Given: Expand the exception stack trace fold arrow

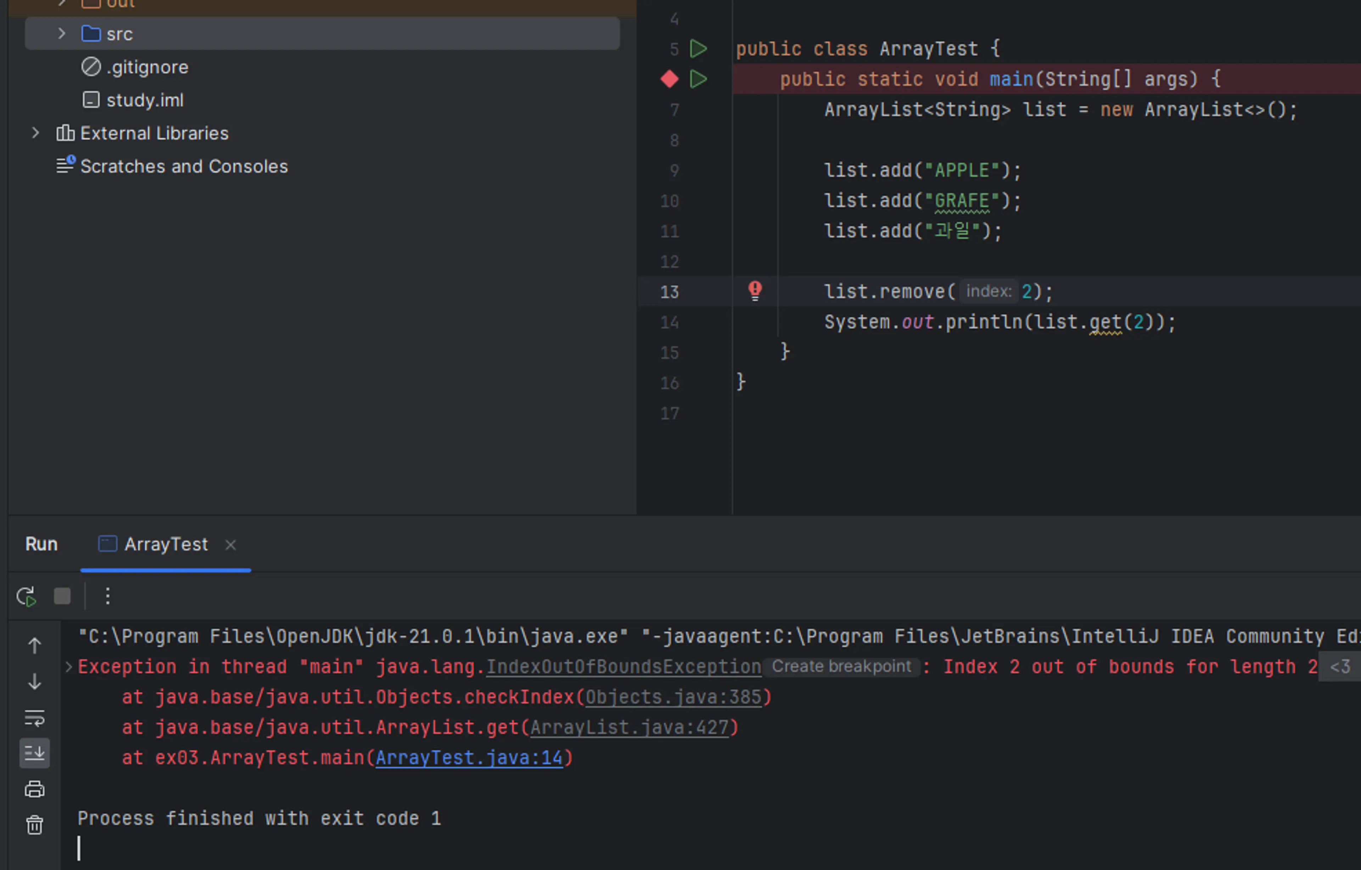Looking at the screenshot, I should click(68, 667).
